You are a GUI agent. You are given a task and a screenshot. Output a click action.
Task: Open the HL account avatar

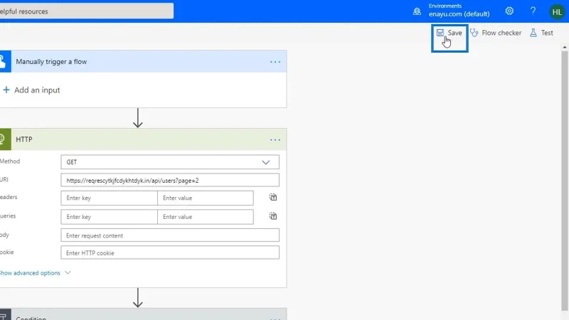pos(557,11)
